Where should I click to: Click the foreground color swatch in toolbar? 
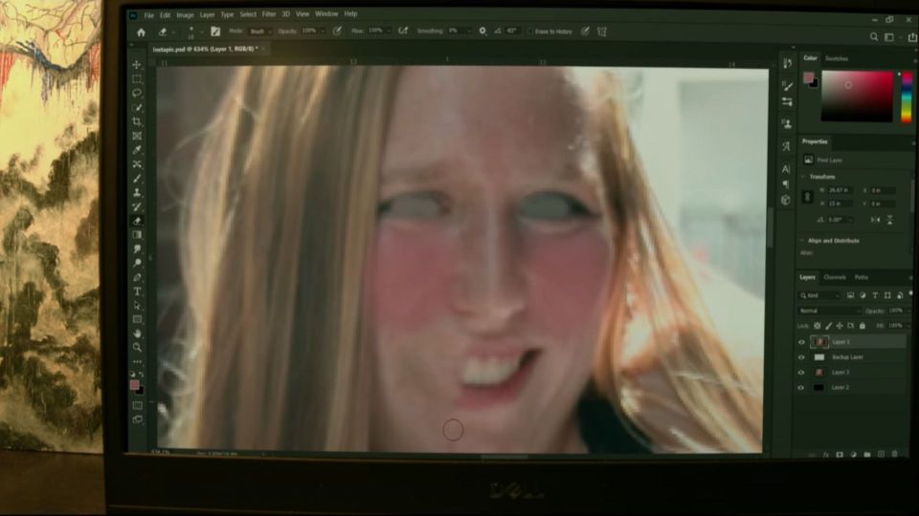point(135,384)
